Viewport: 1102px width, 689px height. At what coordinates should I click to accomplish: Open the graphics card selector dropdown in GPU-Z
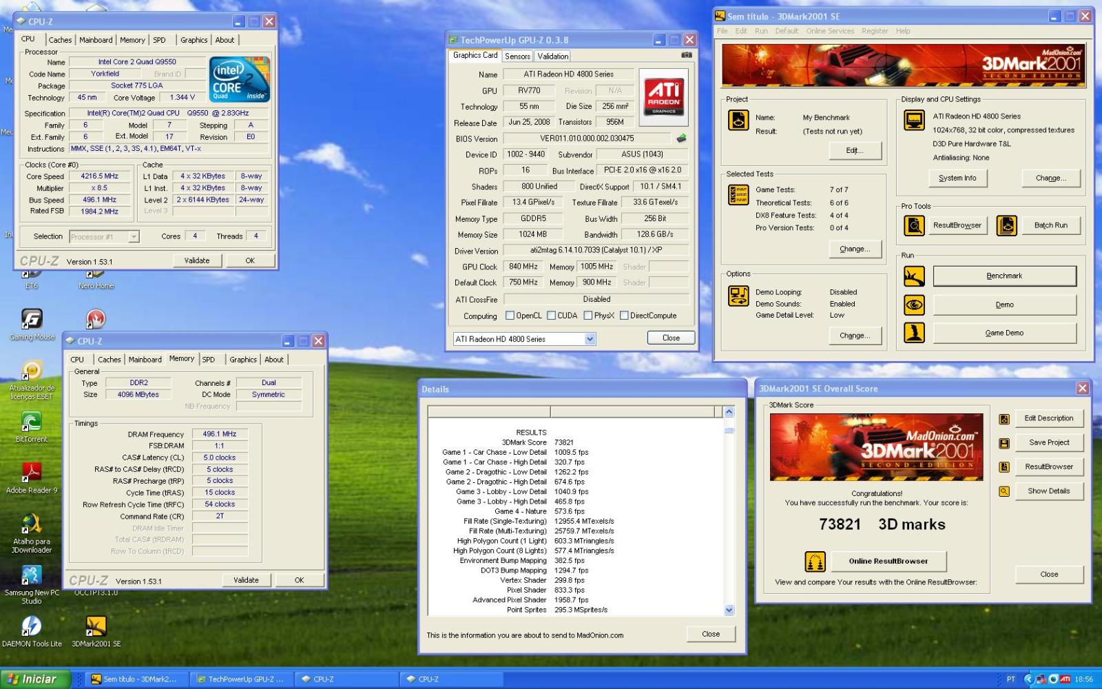click(x=590, y=339)
